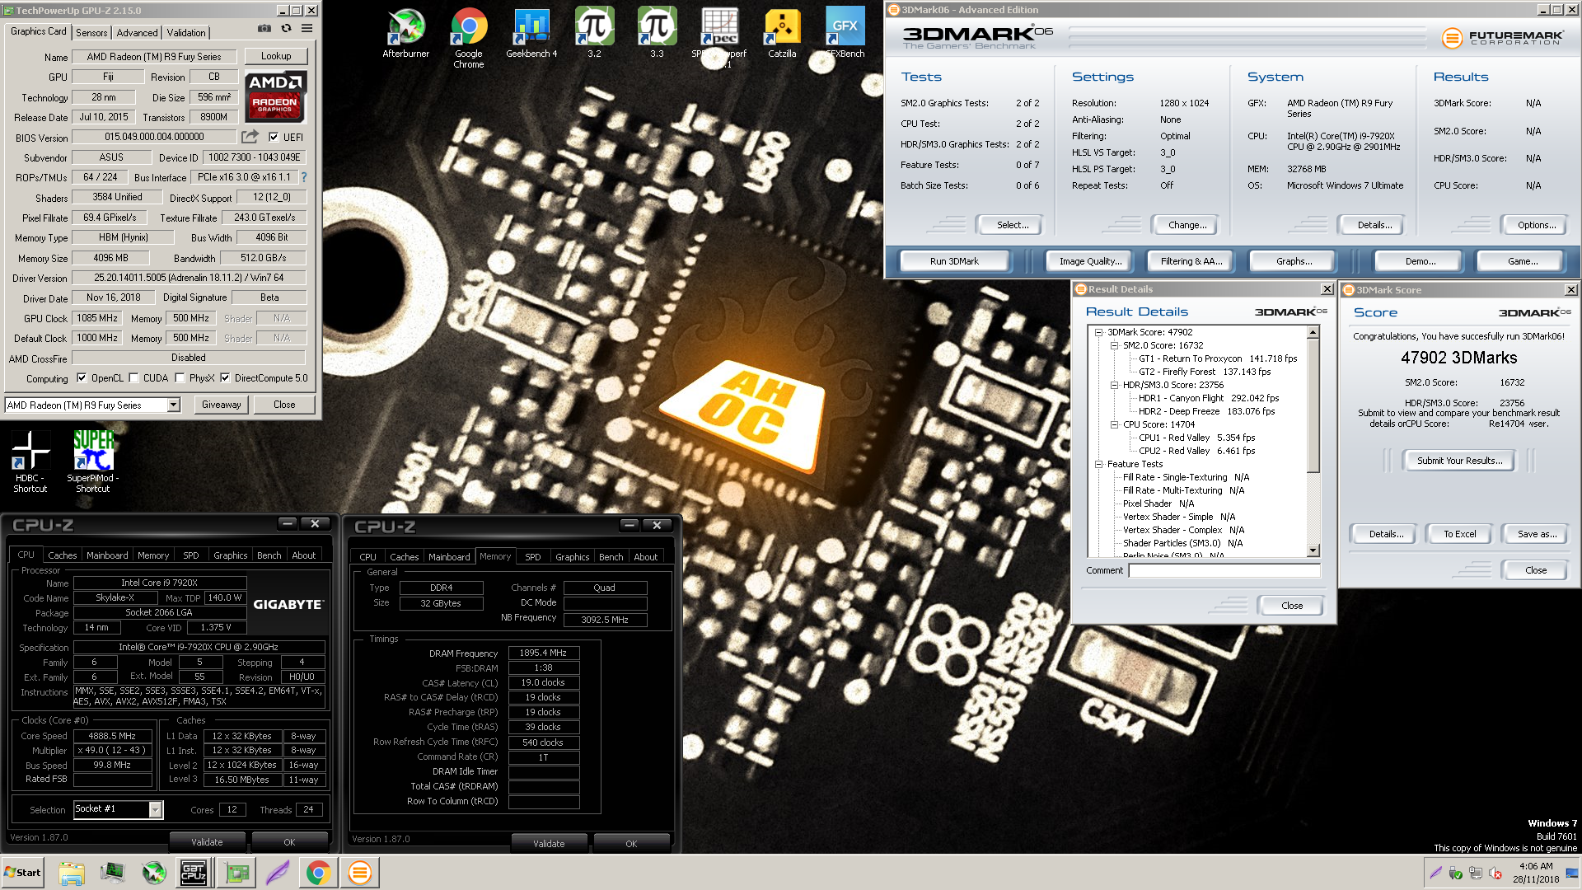Click the Comment input field in Result Details
Screen dimensions: 1582x890
1224,570
